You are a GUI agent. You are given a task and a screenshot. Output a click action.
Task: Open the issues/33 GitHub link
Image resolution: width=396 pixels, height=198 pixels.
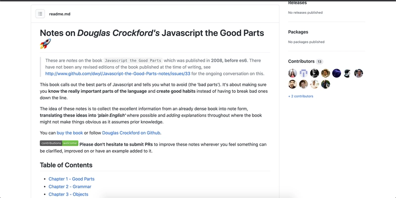(118, 74)
